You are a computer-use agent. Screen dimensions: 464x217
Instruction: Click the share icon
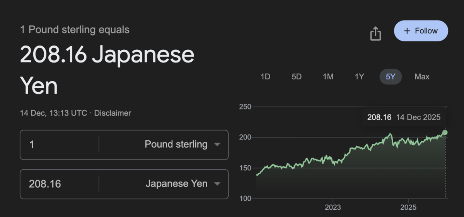coord(375,34)
